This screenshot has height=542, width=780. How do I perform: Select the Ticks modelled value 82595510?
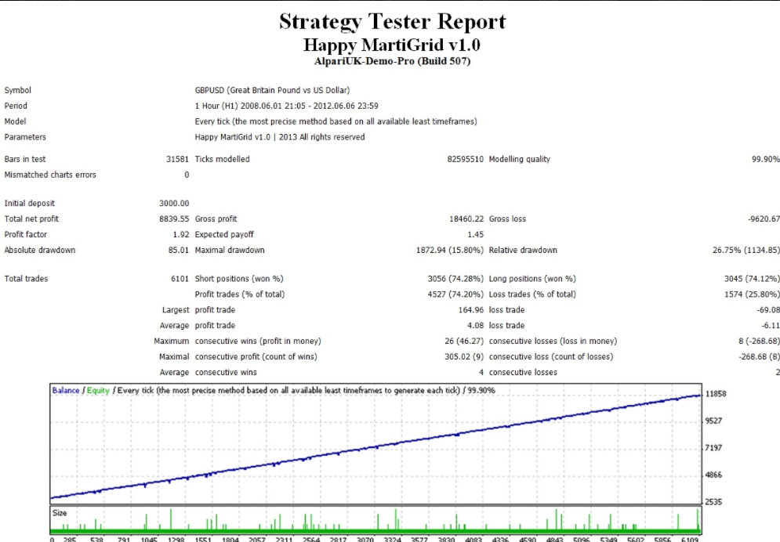[465, 160]
